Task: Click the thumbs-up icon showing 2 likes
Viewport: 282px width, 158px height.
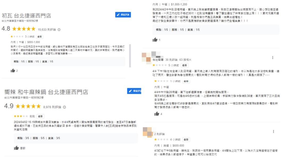Action: click(13, 71)
